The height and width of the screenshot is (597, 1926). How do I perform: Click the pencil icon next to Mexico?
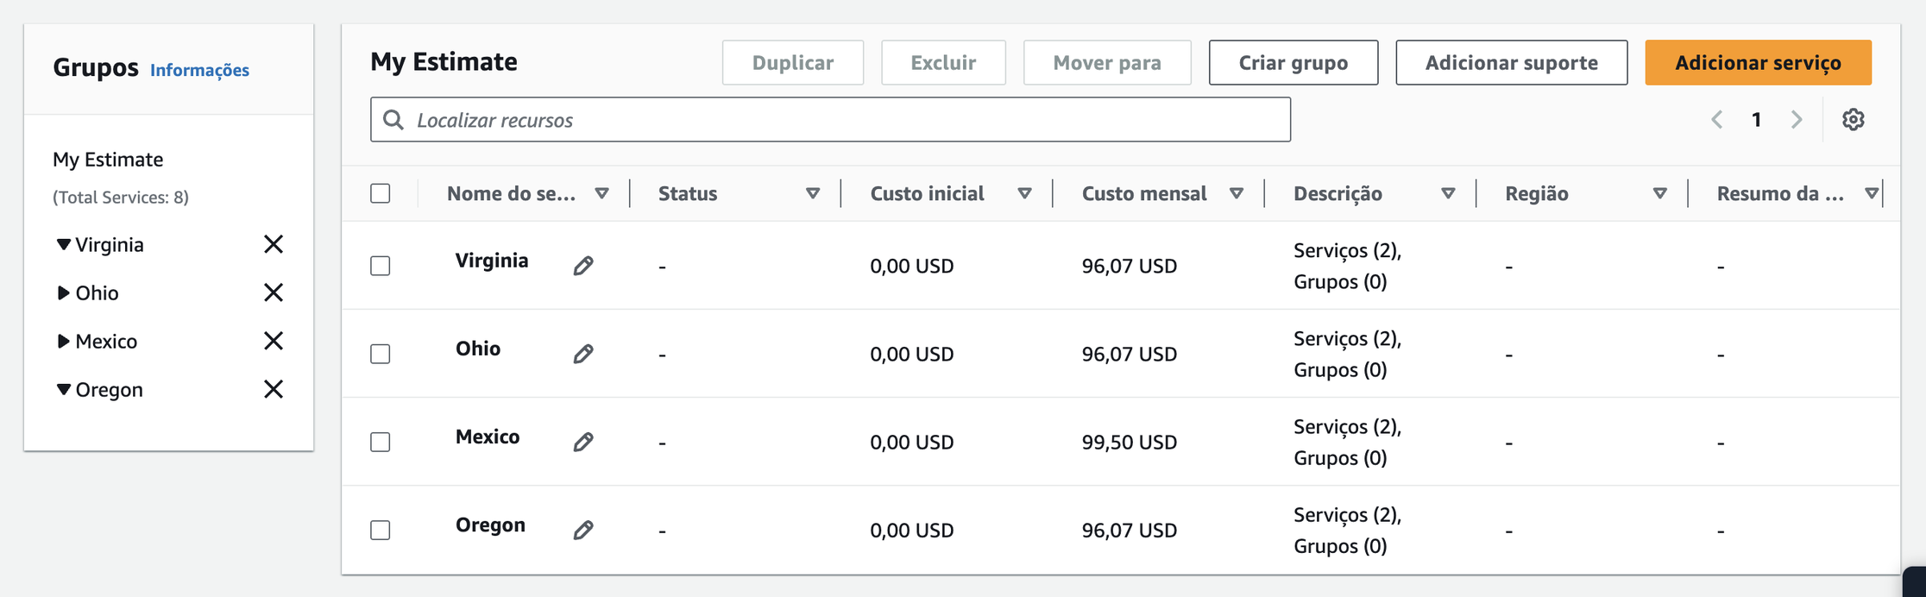tap(583, 442)
